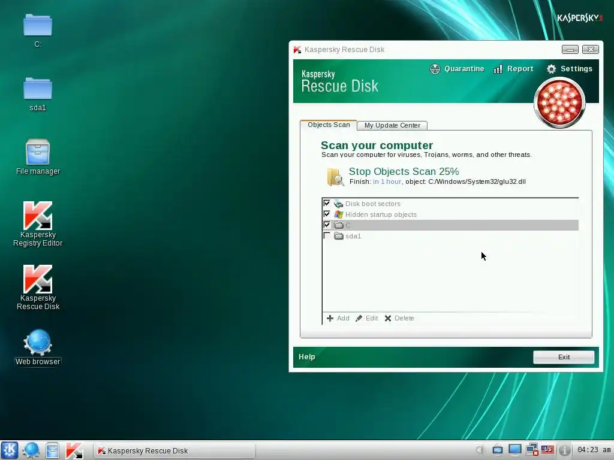The width and height of the screenshot is (614, 460).
Task: Launch Kaspersky from taskbar quick-launch icon
Action: [x=74, y=450]
